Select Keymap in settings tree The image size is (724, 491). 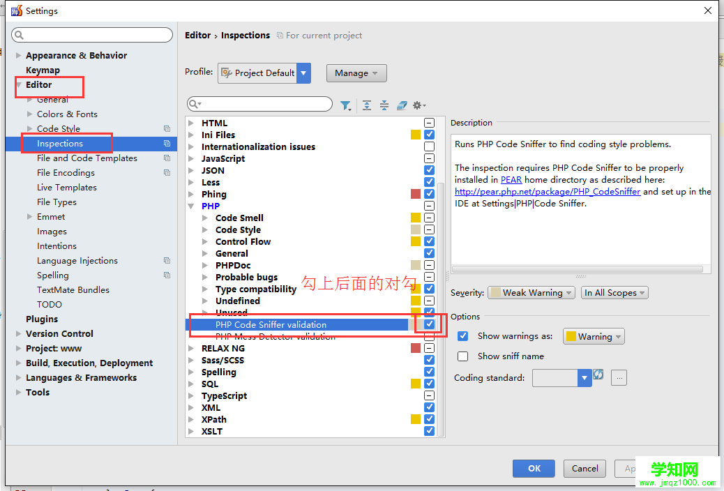click(x=43, y=70)
